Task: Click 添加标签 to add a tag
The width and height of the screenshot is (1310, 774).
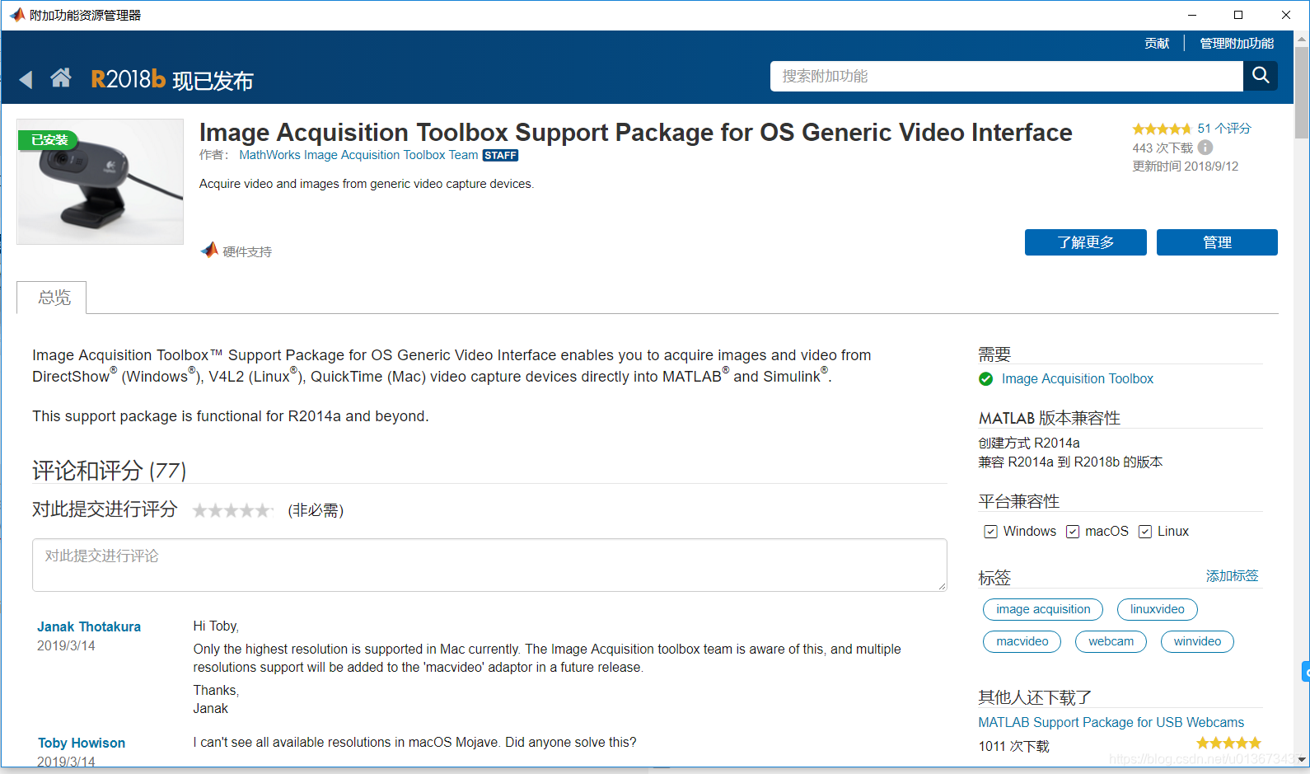Action: click(x=1232, y=575)
